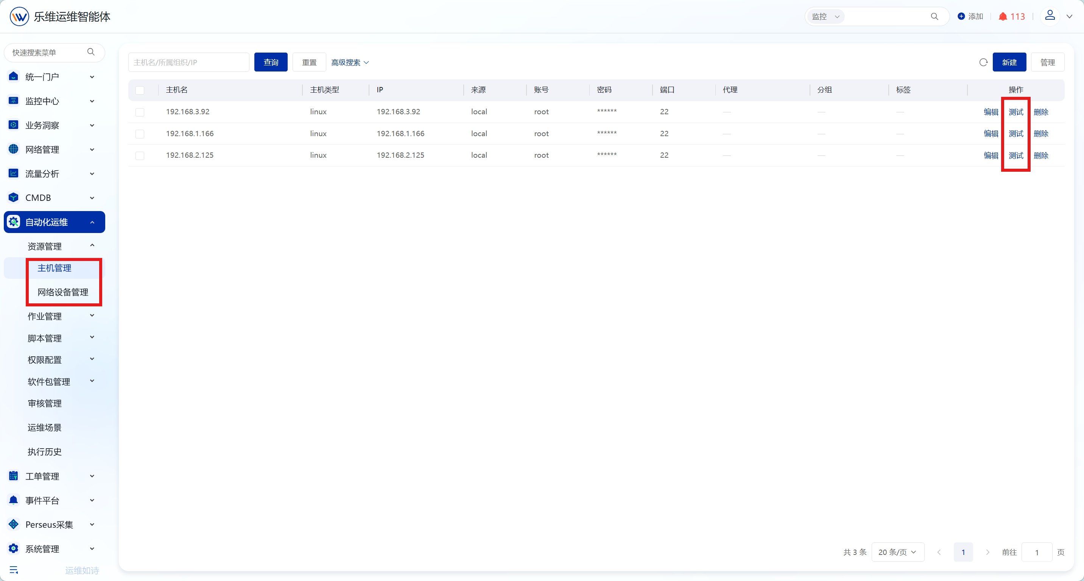Click the blue plus 添加 icon
The width and height of the screenshot is (1084, 581).
(x=961, y=16)
